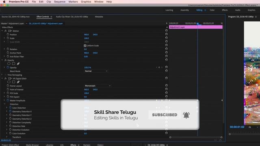Open the Audio workspace
This screenshot has height=146, width=260.
[238, 10]
